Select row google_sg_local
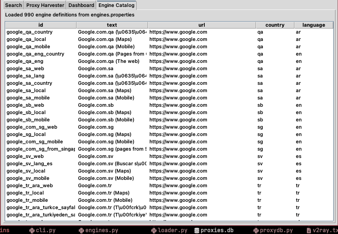Viewport: 338px width, 234px height. (x=169, y=135)
